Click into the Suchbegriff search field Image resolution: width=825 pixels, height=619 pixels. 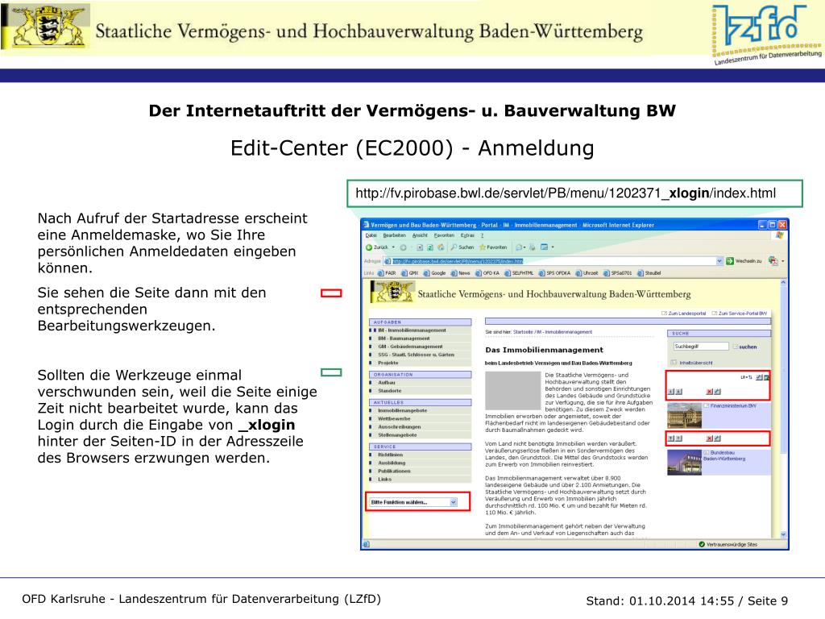coord(700,347)
